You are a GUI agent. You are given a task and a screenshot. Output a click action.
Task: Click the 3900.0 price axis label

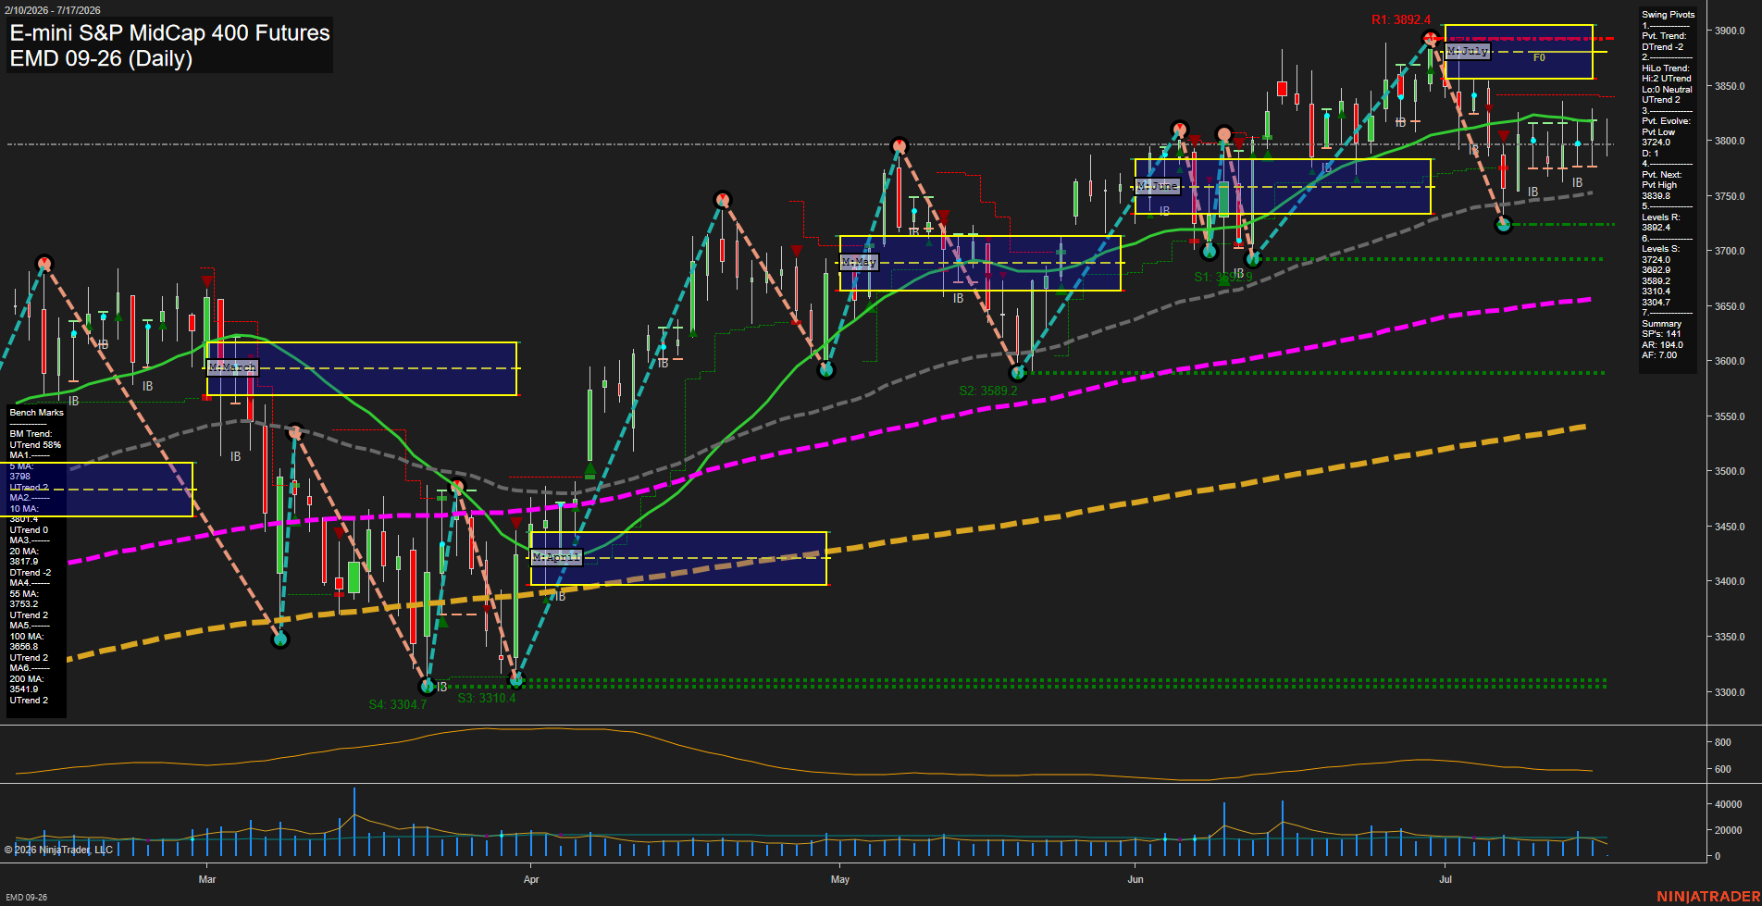click(x=1730, y=31)
